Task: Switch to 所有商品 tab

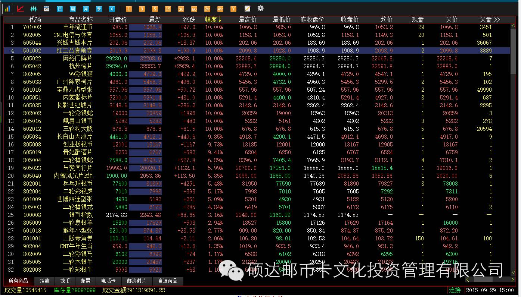Action: click(18, 281)
